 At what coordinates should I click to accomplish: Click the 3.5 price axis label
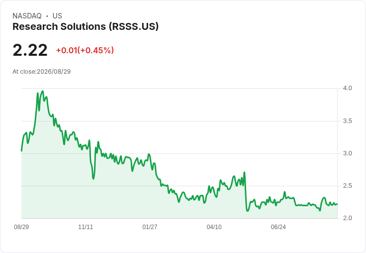347,121
